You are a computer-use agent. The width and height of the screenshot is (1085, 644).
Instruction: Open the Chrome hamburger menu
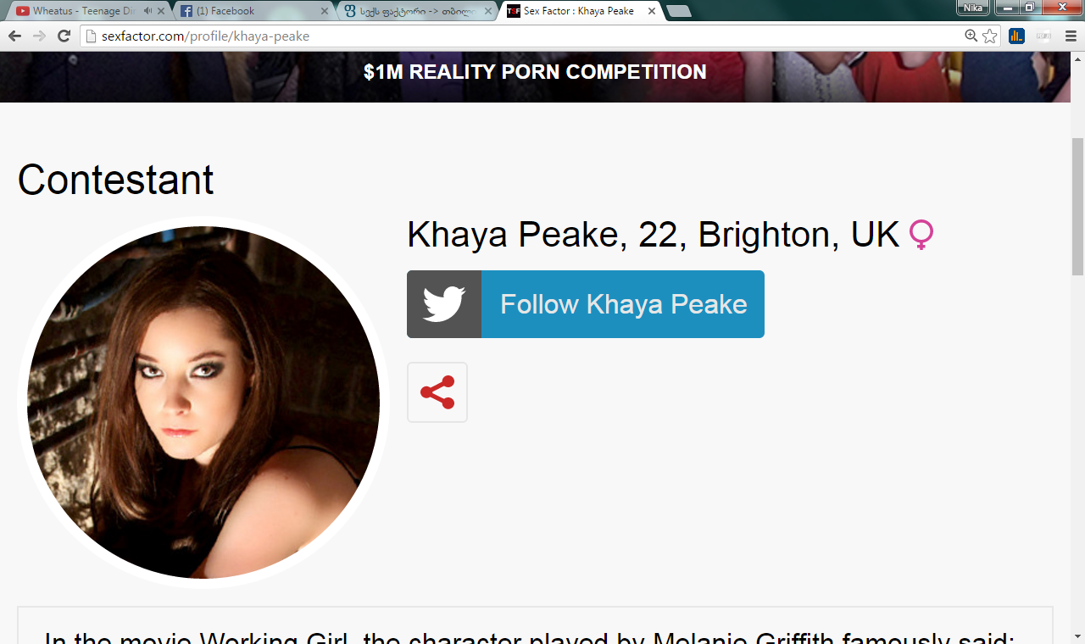1071,36
